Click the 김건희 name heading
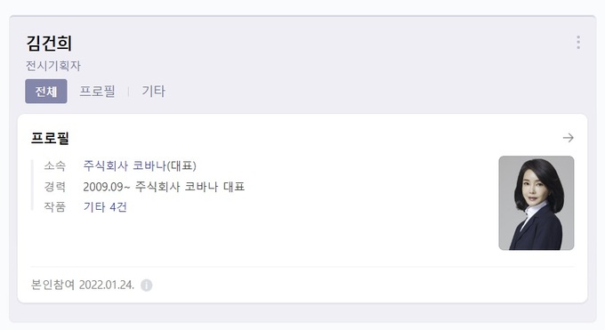 click(49, 43)
